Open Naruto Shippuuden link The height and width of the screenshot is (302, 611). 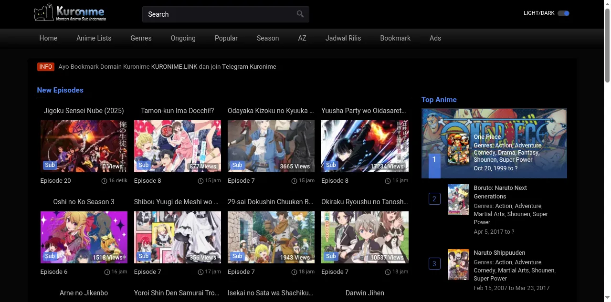[x=499, y=253]
